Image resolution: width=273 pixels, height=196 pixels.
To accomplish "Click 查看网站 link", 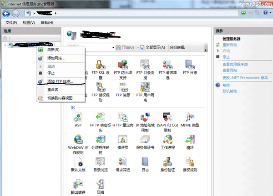I will [230, 70].
